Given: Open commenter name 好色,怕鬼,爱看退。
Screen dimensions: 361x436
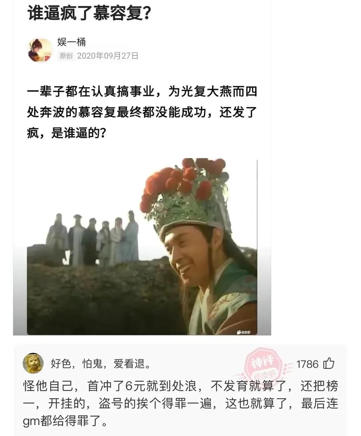Looking at the screenshot, I should 100,363.
